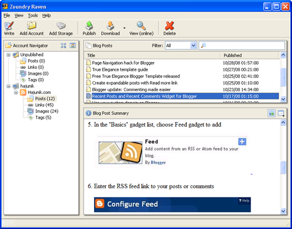
Task: Click the Publish toolbar icon
Action: point(89,26)
